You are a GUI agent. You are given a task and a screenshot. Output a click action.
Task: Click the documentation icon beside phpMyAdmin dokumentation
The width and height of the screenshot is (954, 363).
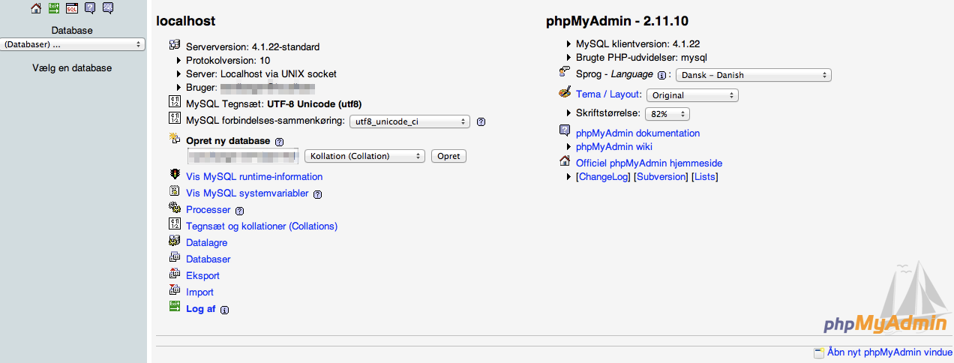coord(565,131)
